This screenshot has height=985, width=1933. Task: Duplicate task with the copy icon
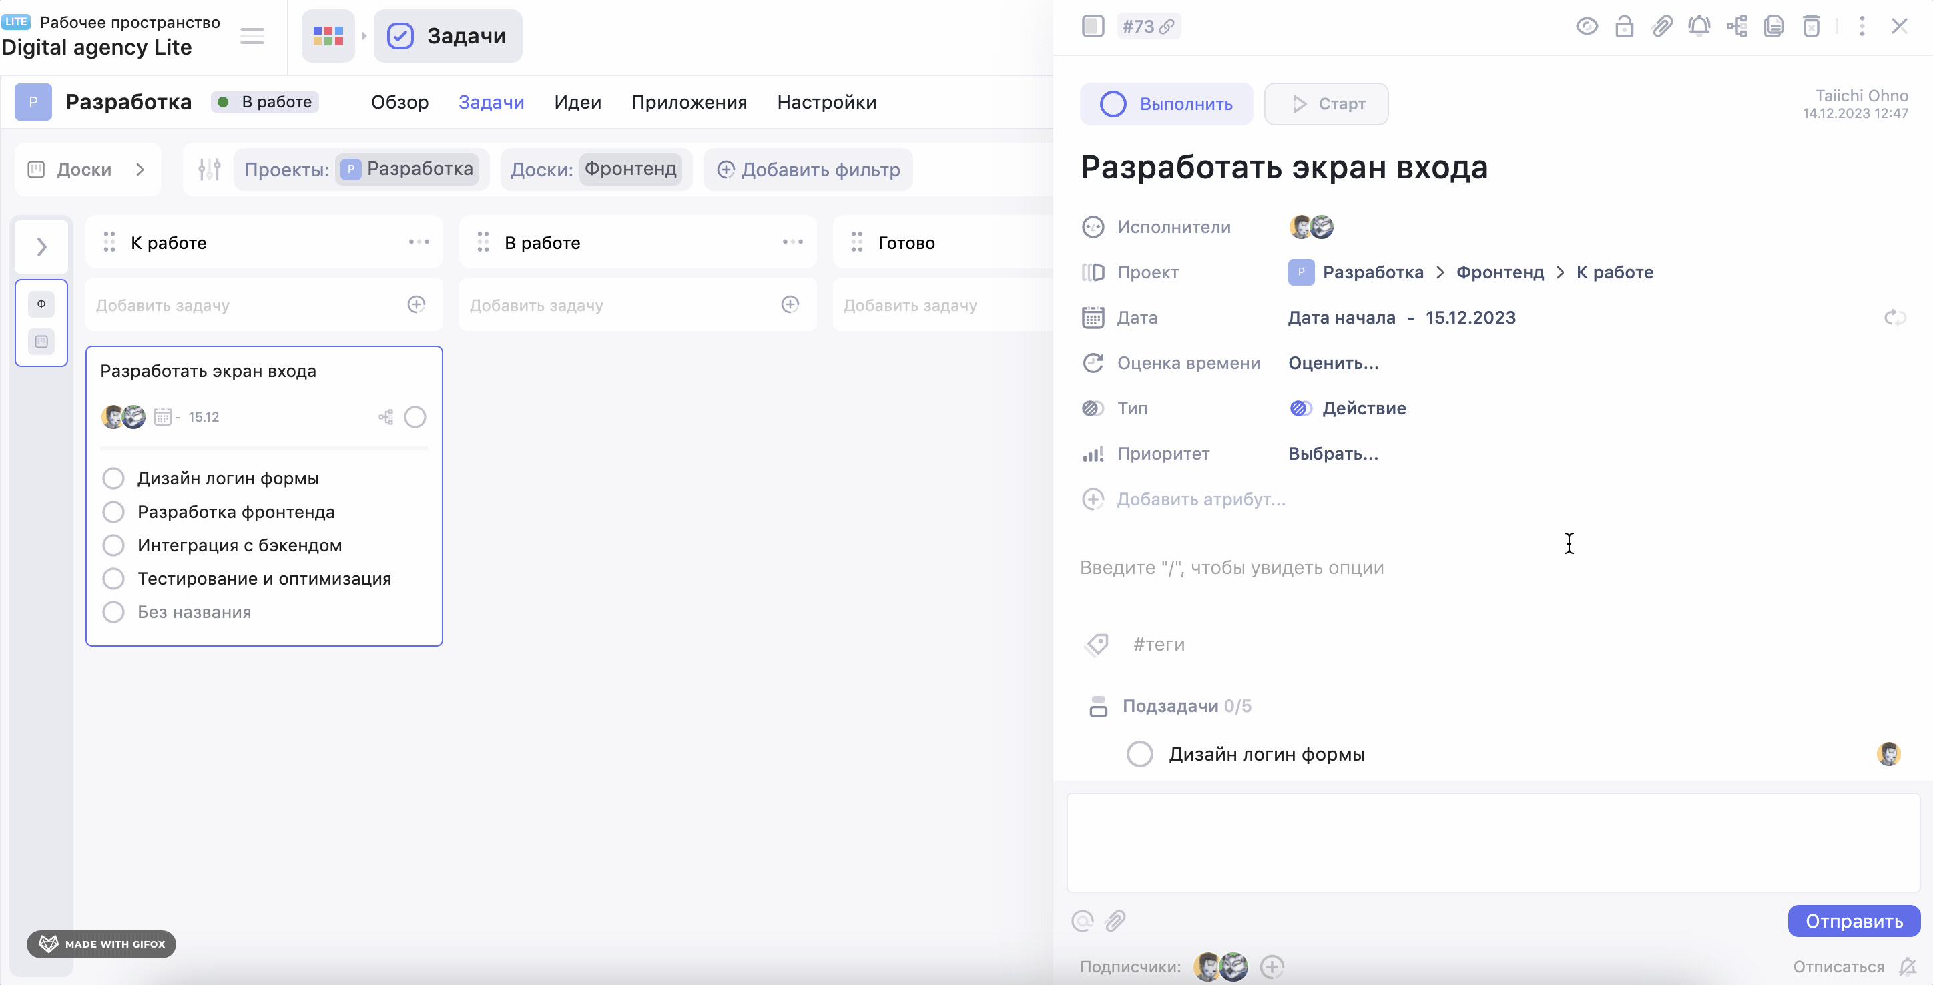coord(1774,26)
